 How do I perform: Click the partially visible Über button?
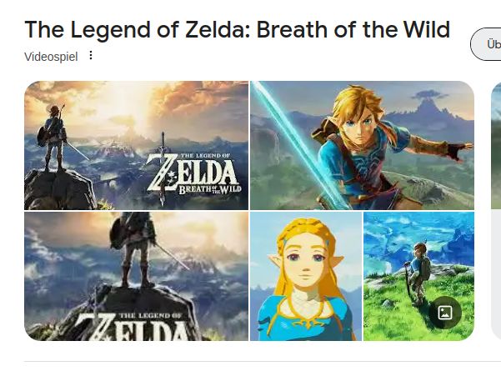(x=487, y=44)
